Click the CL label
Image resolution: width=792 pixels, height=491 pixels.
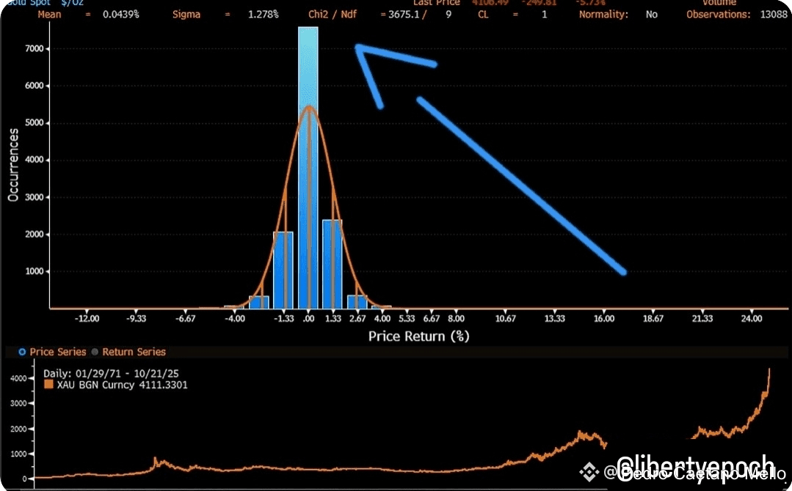point(484,15)
